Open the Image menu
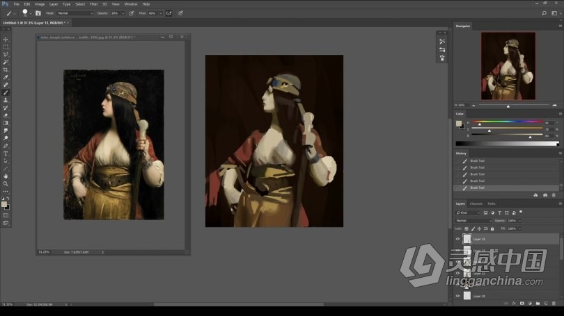 click(x=40, y=4)
